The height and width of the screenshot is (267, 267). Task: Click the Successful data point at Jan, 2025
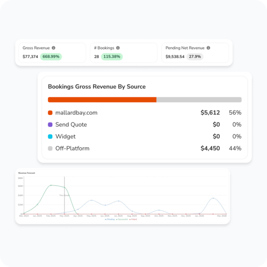[x=38, y=204]
